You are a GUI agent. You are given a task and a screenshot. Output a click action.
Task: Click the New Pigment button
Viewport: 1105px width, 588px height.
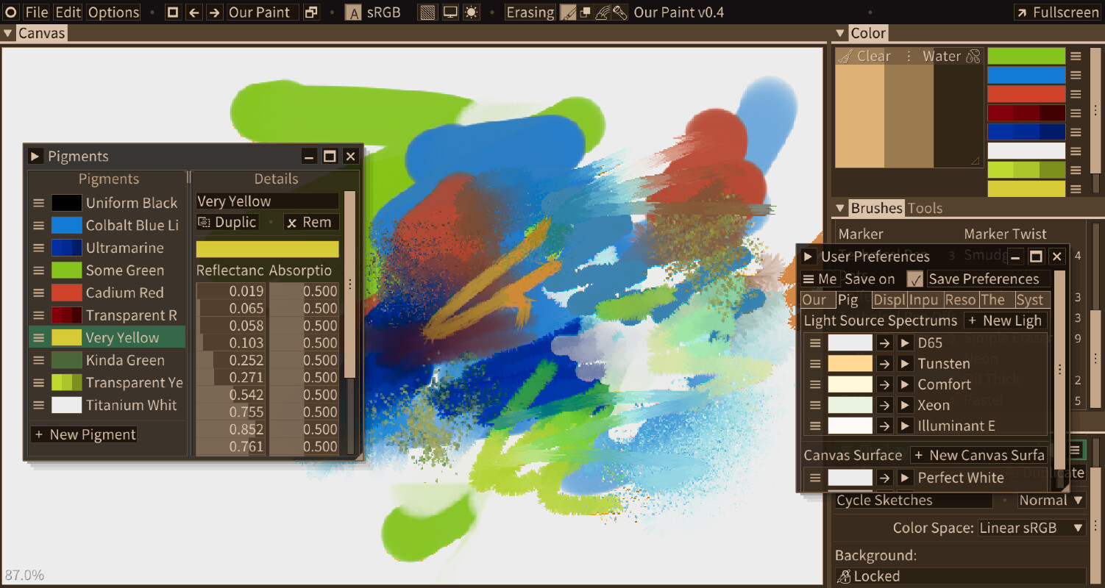84,434
